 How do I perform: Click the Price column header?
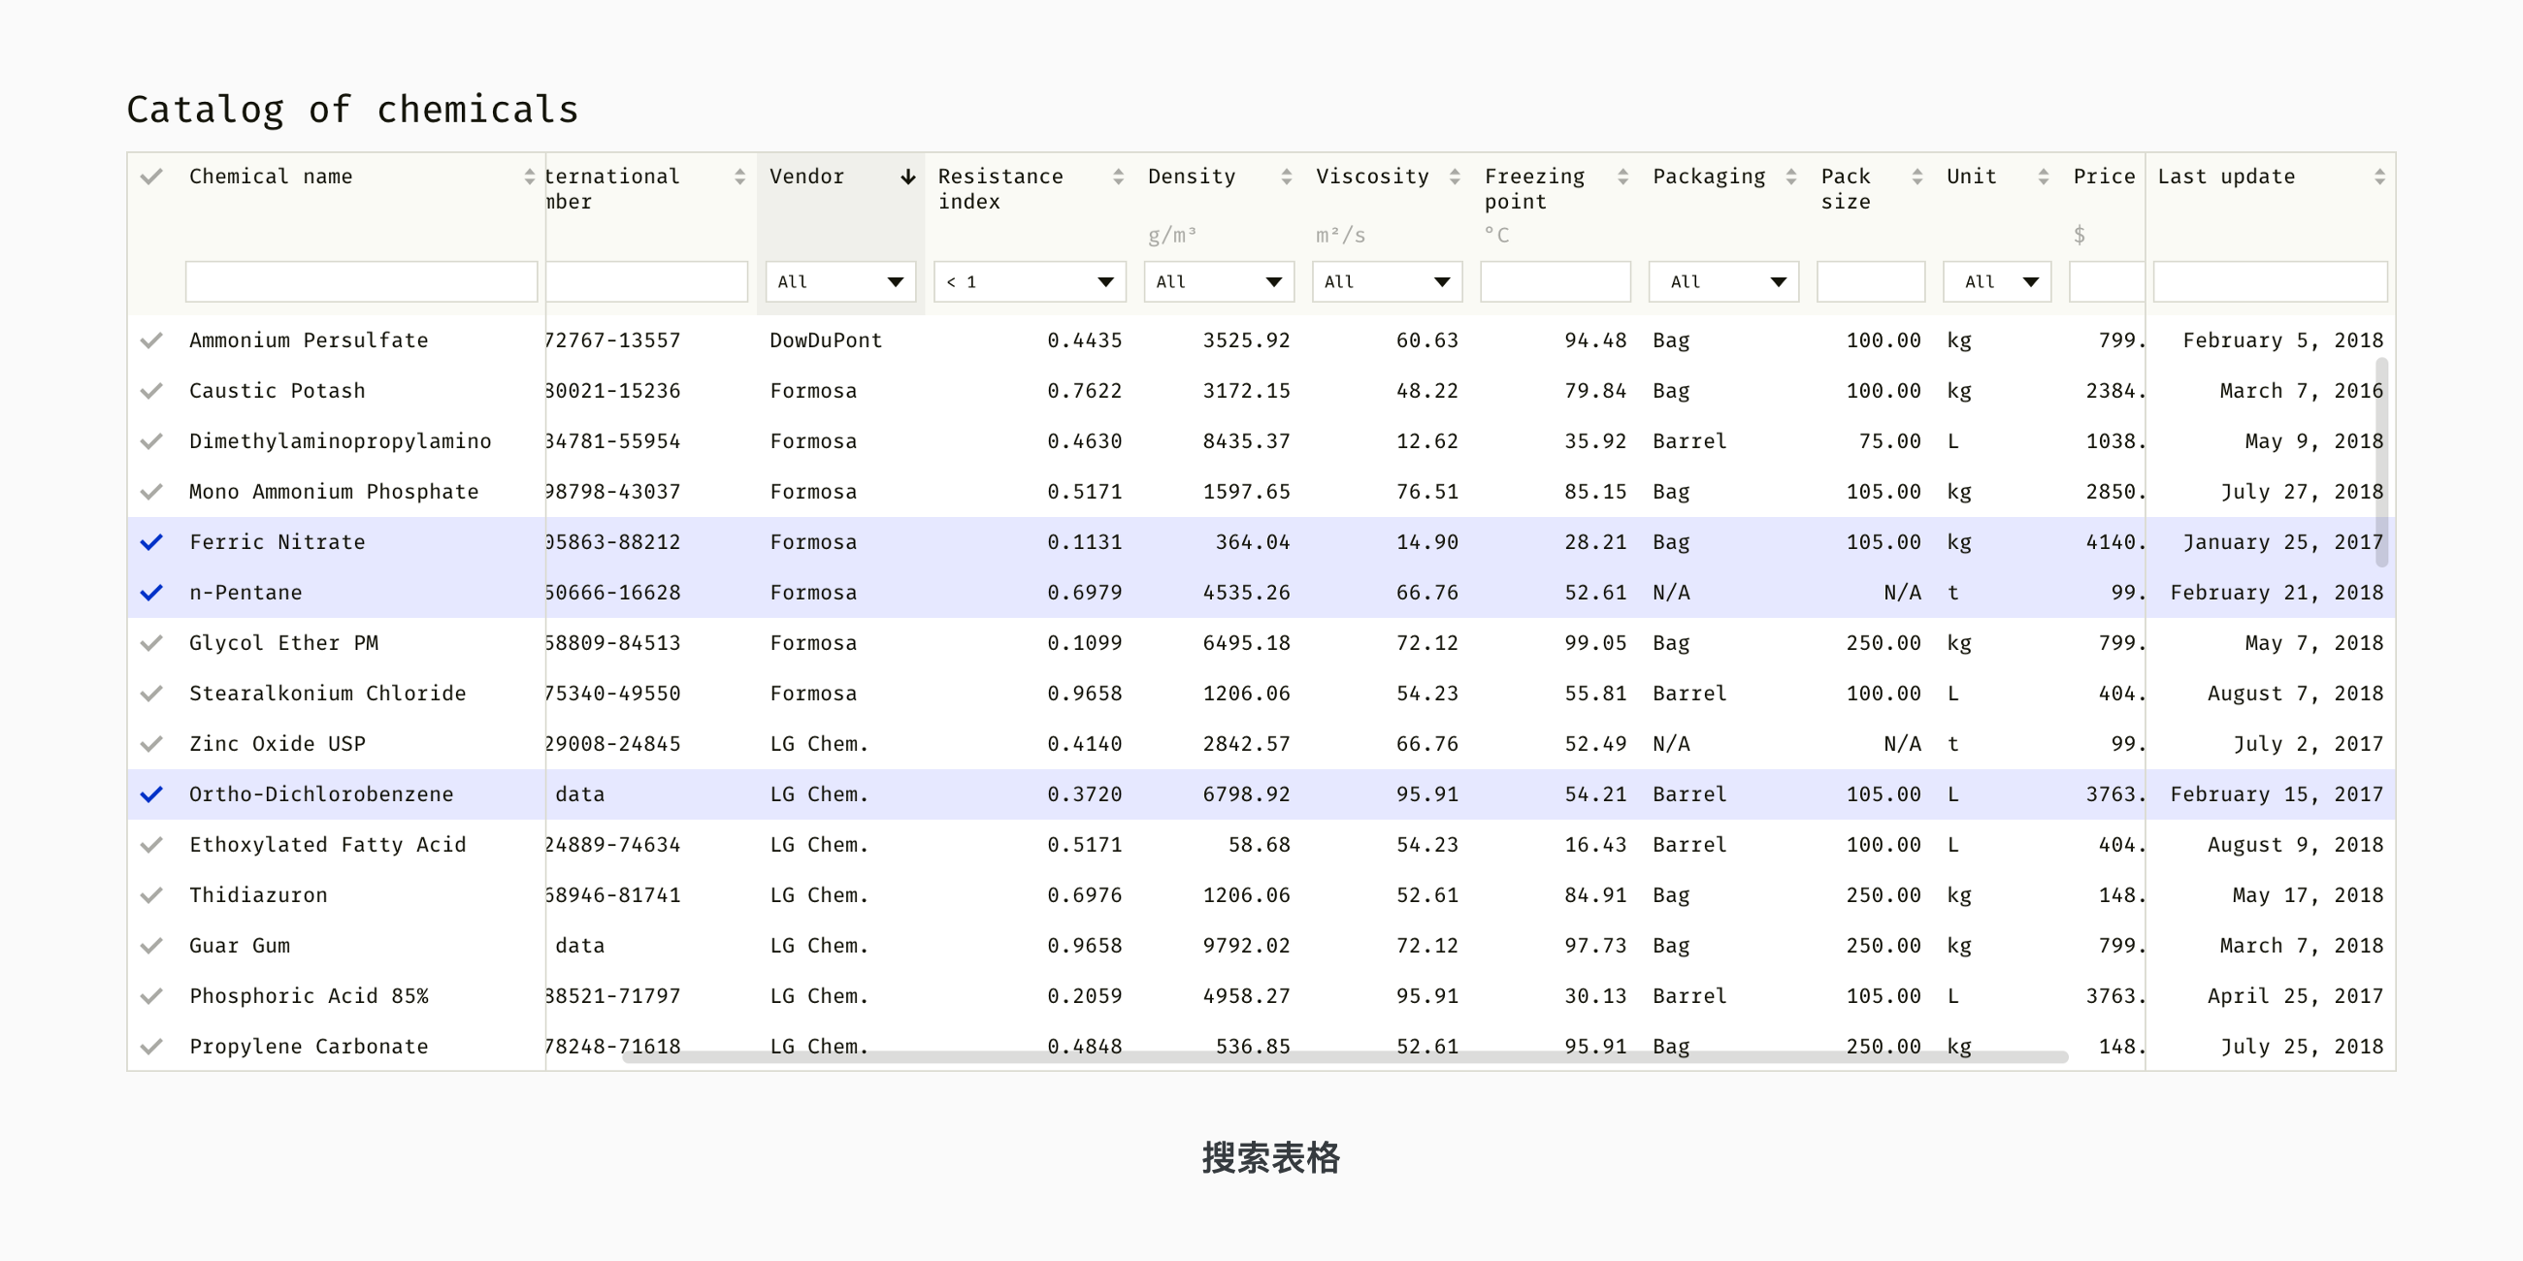(x=2104, y=178)
